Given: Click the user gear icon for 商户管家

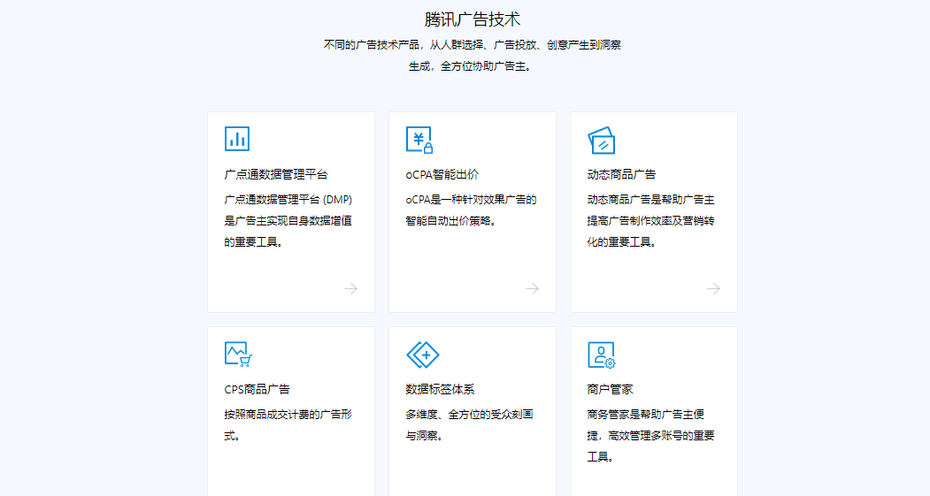Looking at the screenshot, I should click(x=602, y=355).
